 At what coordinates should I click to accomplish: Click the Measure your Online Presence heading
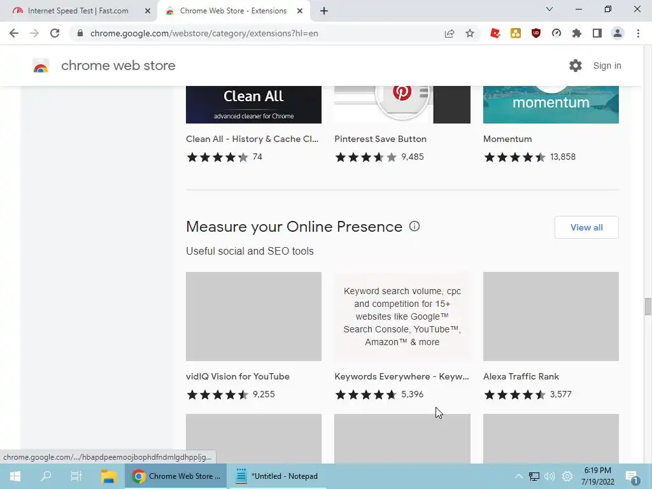(x=294, y=227)
